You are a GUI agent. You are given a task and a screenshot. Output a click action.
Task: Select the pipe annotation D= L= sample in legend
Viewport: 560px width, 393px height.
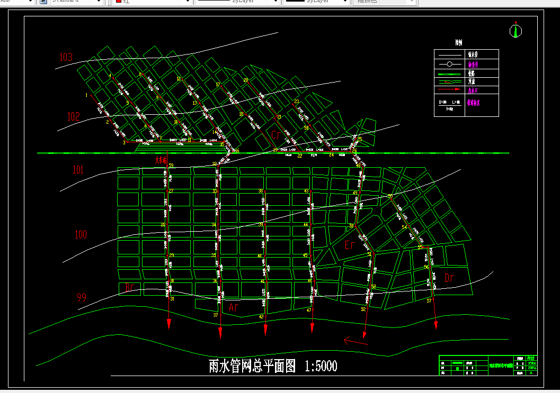point(450,105)
